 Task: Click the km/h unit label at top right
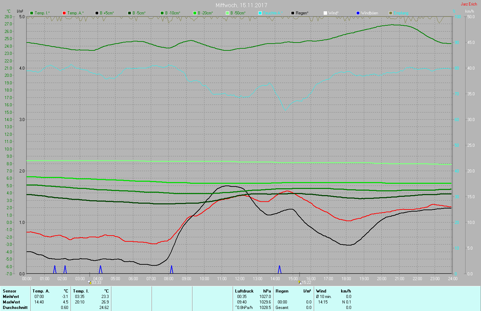click(x=470, y=11)
